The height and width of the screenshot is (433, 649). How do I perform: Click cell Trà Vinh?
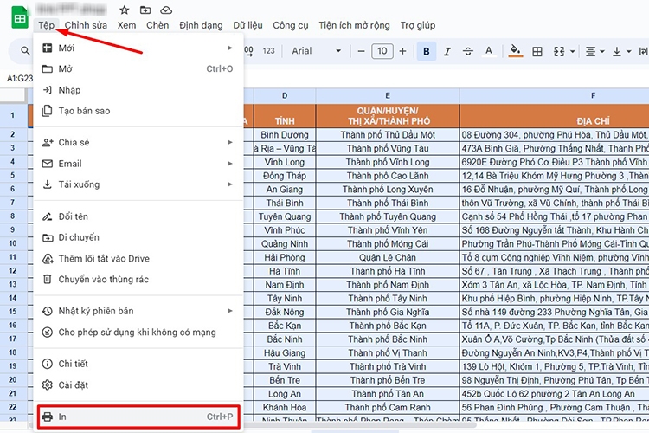(285, 366)
